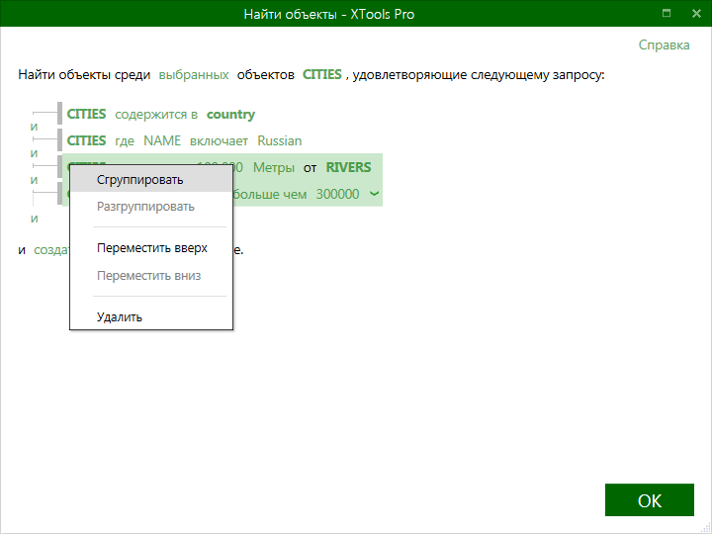This screenshot has width=712, height=534.
Task: Click the RIVERS layer link
Action: coord(348,167)
